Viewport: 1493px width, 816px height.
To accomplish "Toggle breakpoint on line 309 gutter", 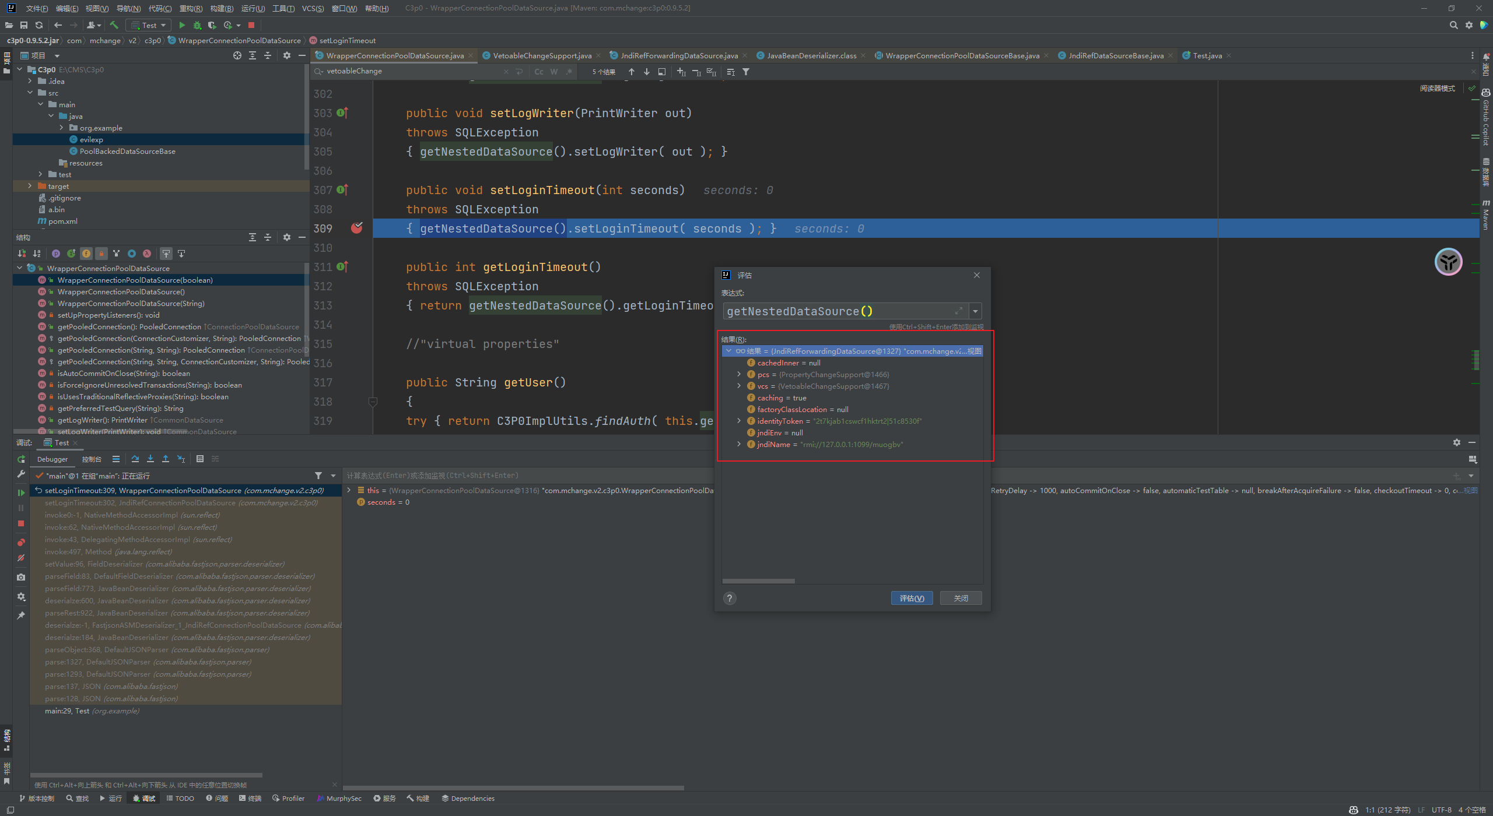I will (357, 228).
